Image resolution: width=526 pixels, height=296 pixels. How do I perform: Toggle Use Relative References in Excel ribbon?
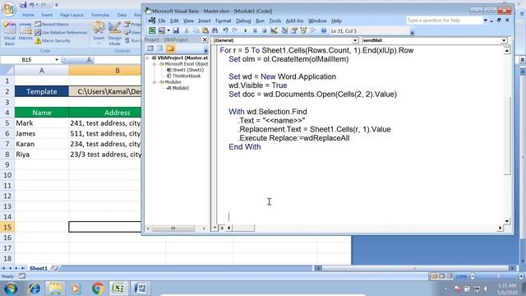61,33
